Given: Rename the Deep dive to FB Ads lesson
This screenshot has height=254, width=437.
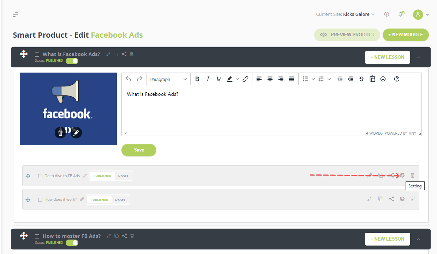Looking at the screenshot, I should [x=85, y=175].
